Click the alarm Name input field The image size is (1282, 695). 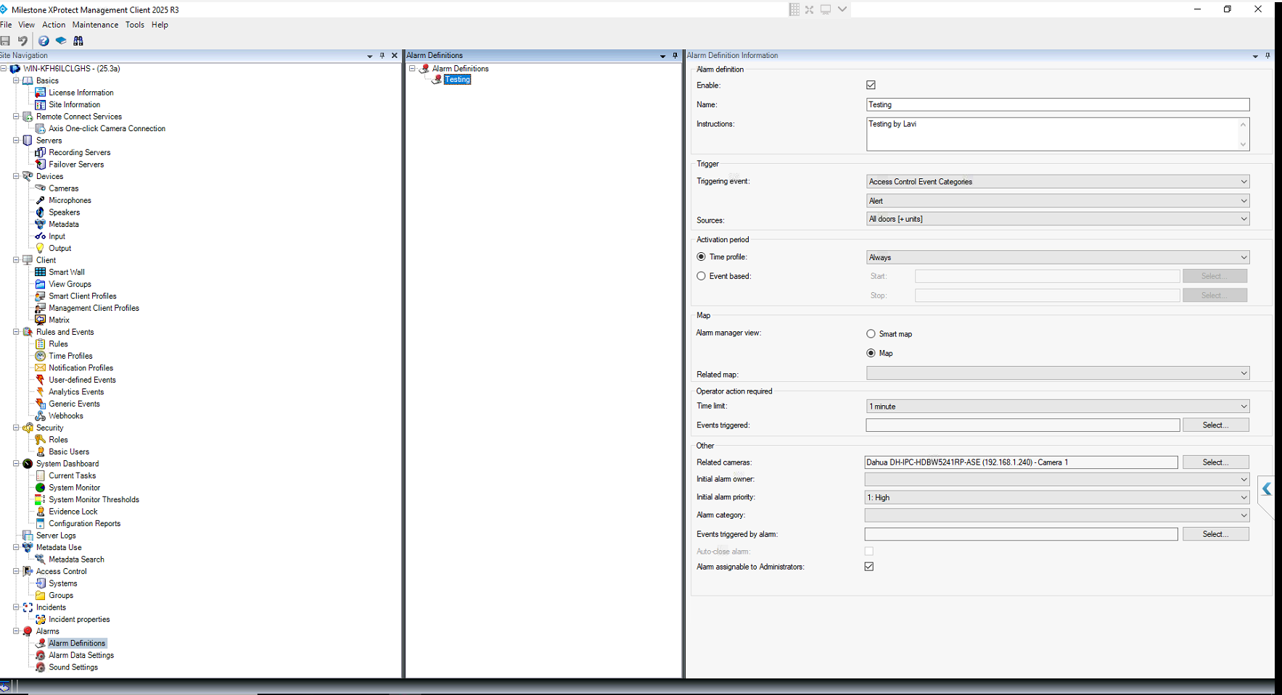tap(1057, 105)
